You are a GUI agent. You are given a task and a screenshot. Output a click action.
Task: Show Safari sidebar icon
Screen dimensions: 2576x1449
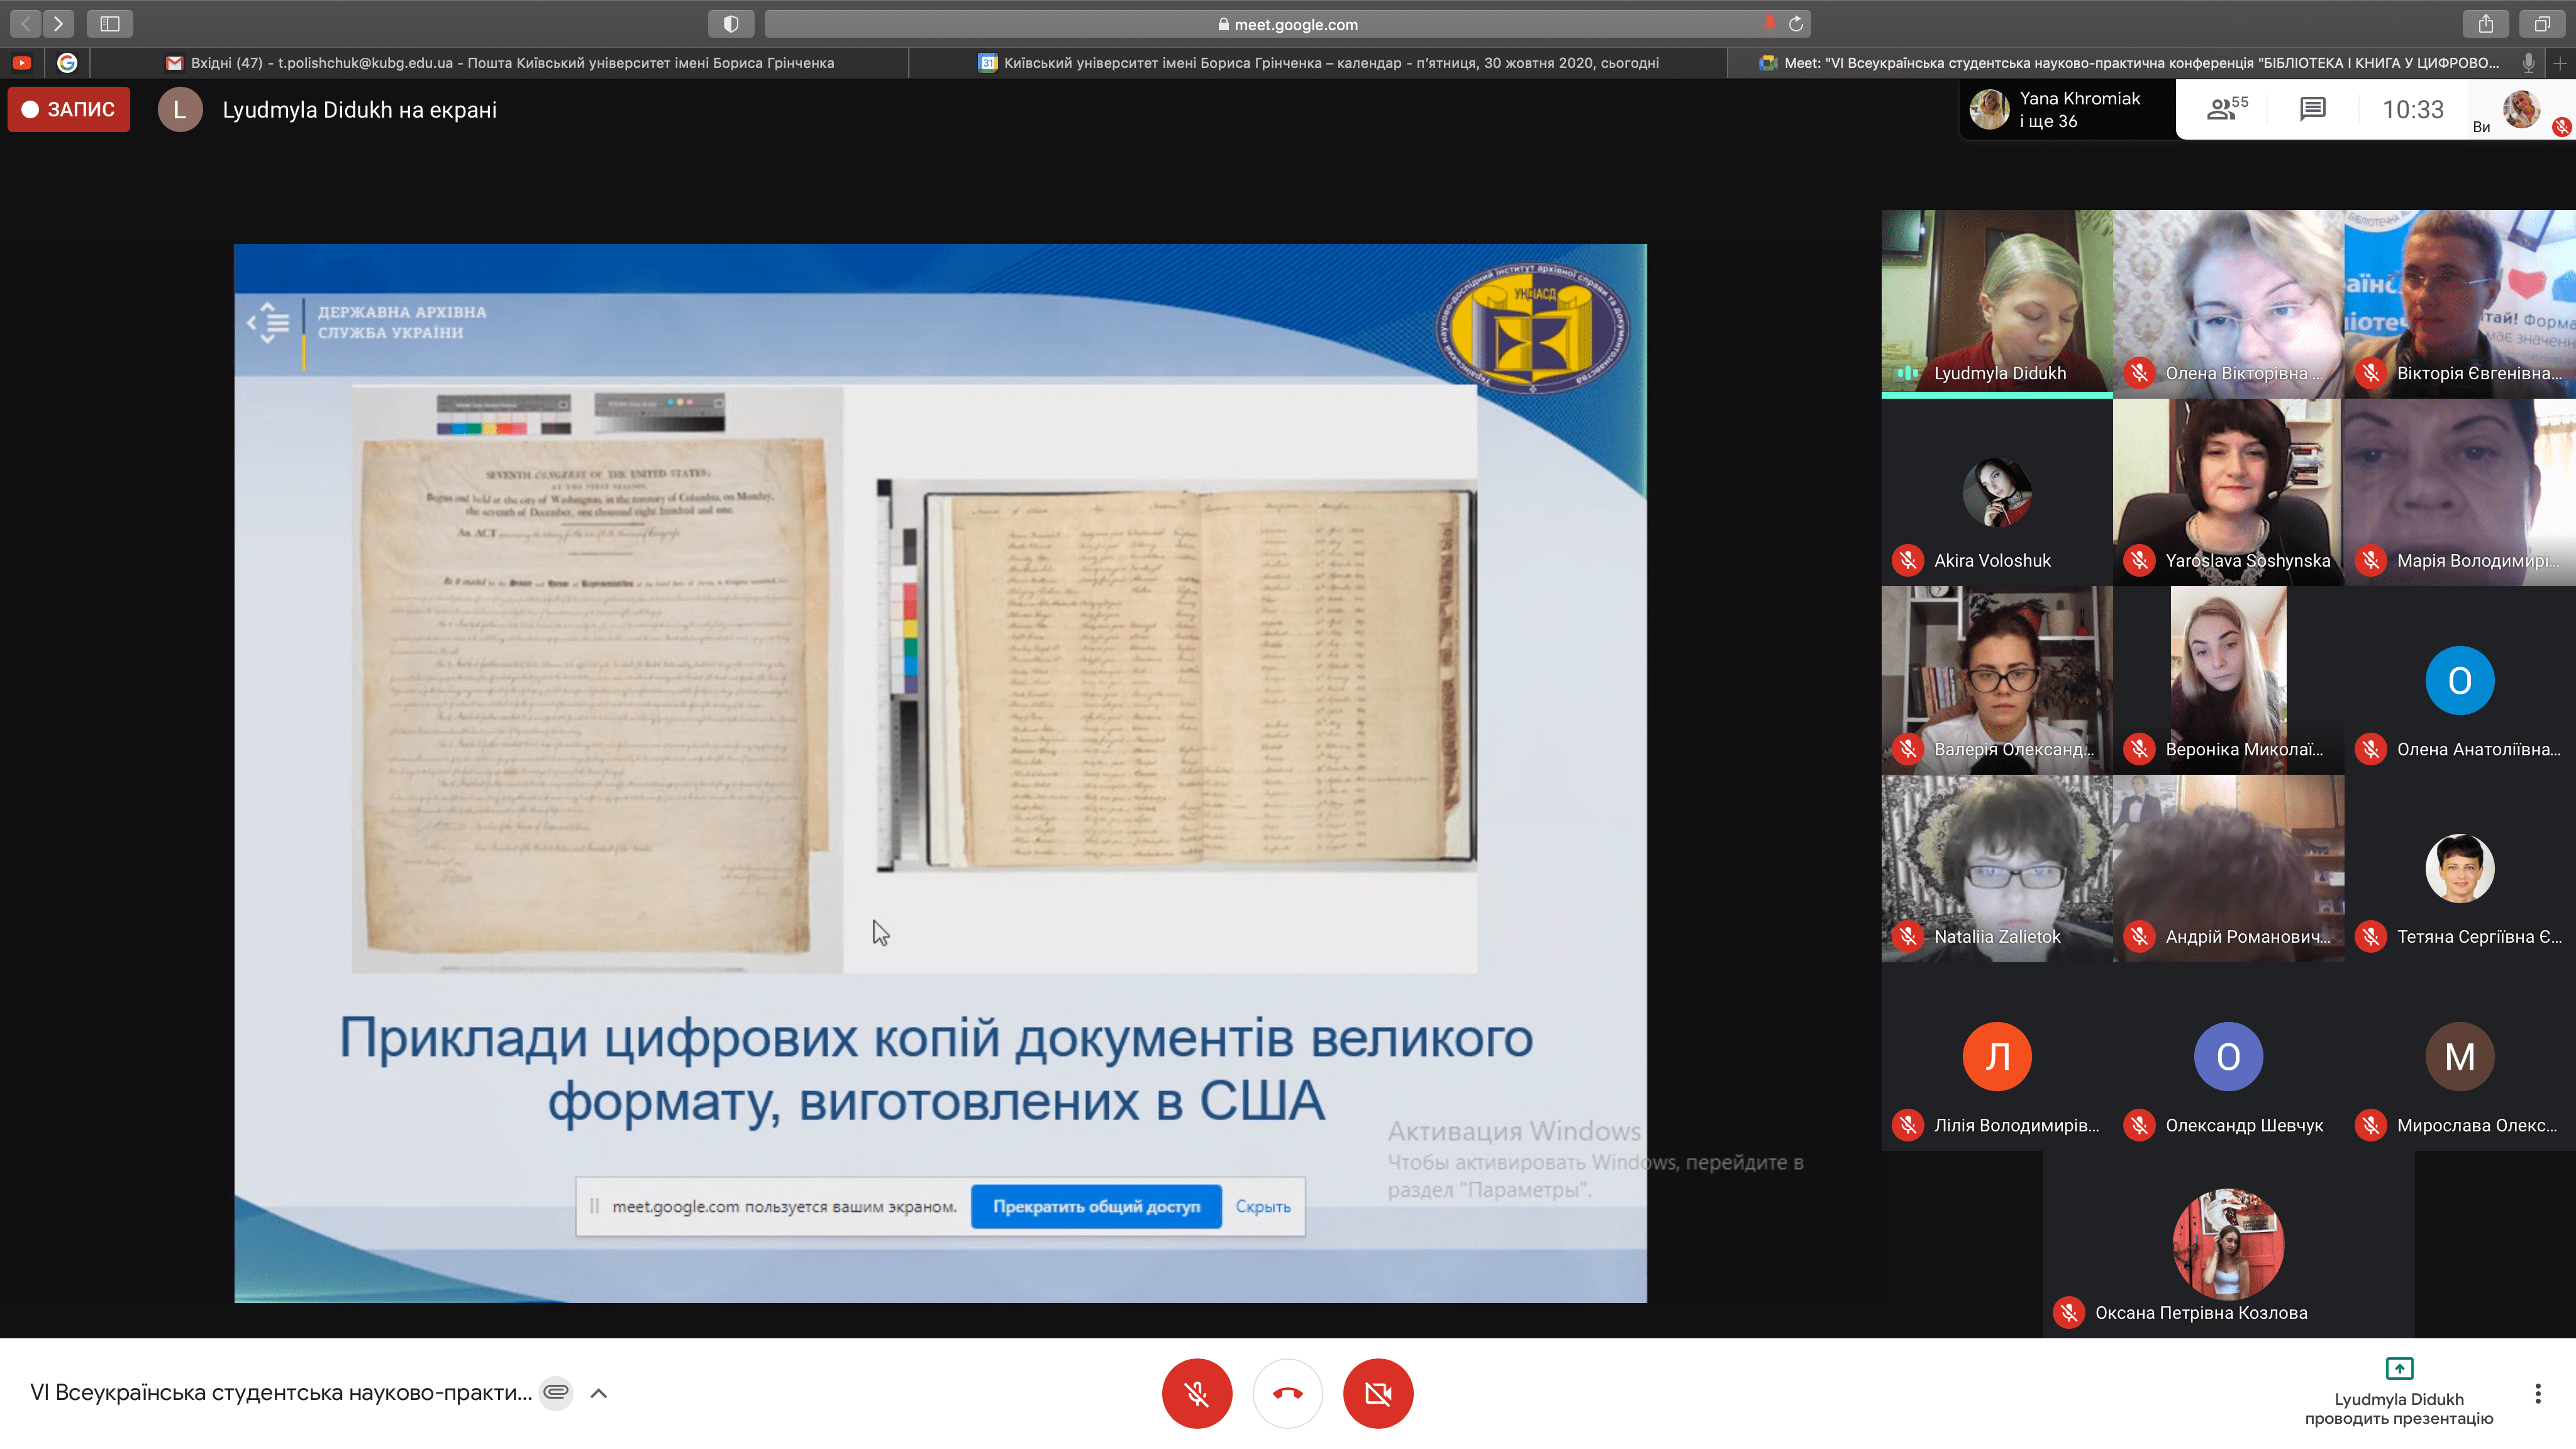point(110,23)
